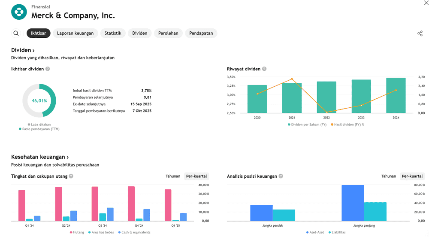Select Per-kuartal for Analisis posisi keuangan
Viewport: 429px width, 237px height.
point(412,176)
